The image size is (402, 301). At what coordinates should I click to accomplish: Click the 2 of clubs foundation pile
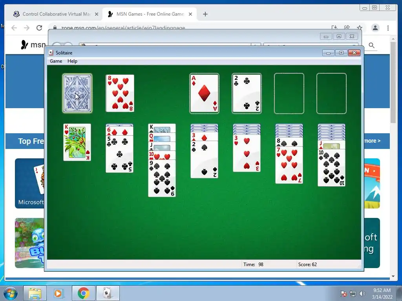pyautogui.click(x=247, y=93)
